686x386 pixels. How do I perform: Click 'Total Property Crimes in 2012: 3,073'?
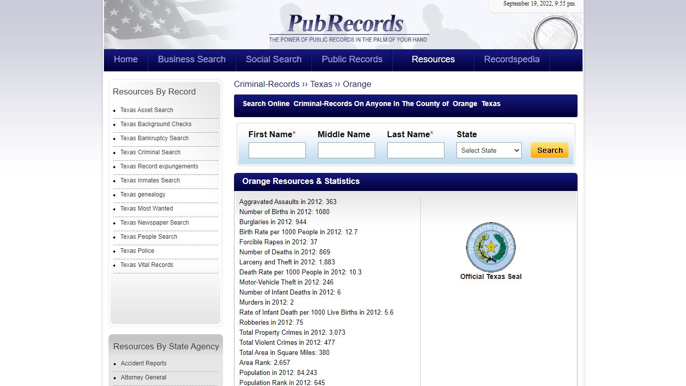(x=292, y=332)
